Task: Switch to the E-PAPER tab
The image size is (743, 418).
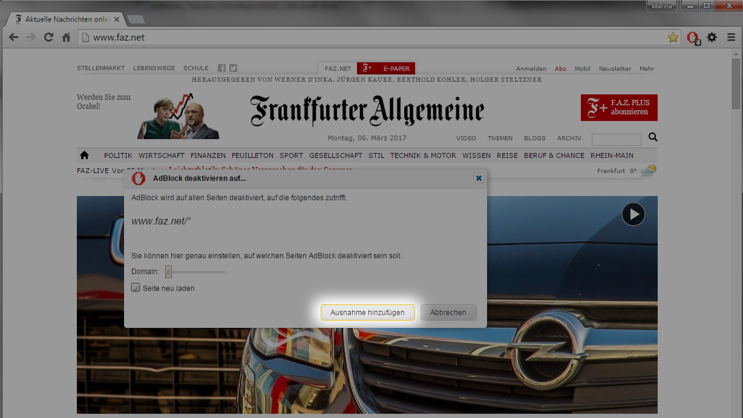Action: [396, 68]
